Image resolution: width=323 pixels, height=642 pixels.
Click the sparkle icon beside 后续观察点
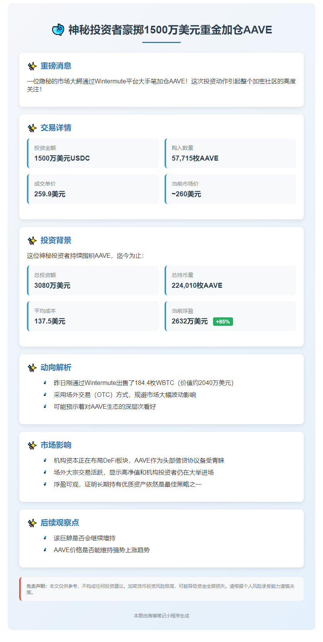(32, 523)
